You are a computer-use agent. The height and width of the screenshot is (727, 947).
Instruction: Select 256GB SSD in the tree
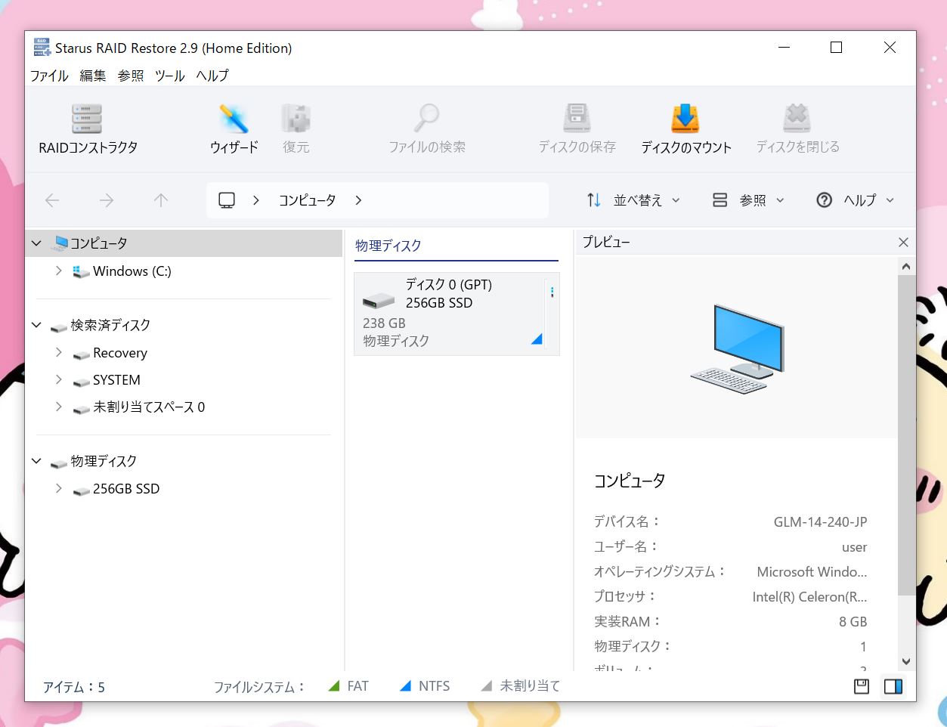(x=125, y=489)
